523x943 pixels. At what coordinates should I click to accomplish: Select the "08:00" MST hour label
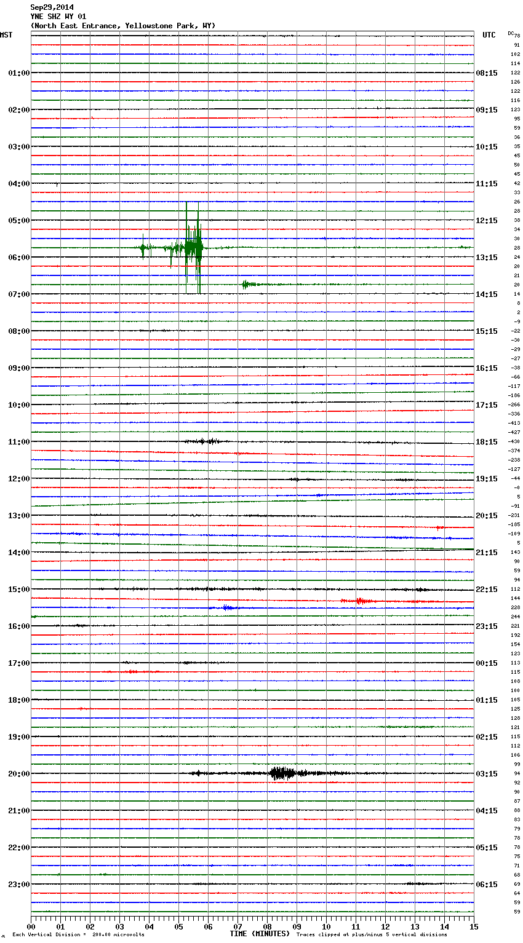point(19,331)
